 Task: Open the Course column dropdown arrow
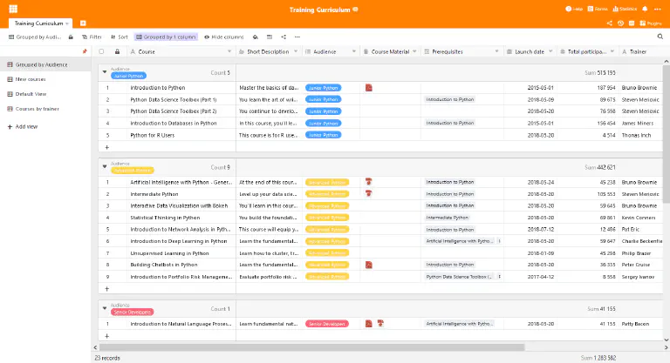pos(229,51)
